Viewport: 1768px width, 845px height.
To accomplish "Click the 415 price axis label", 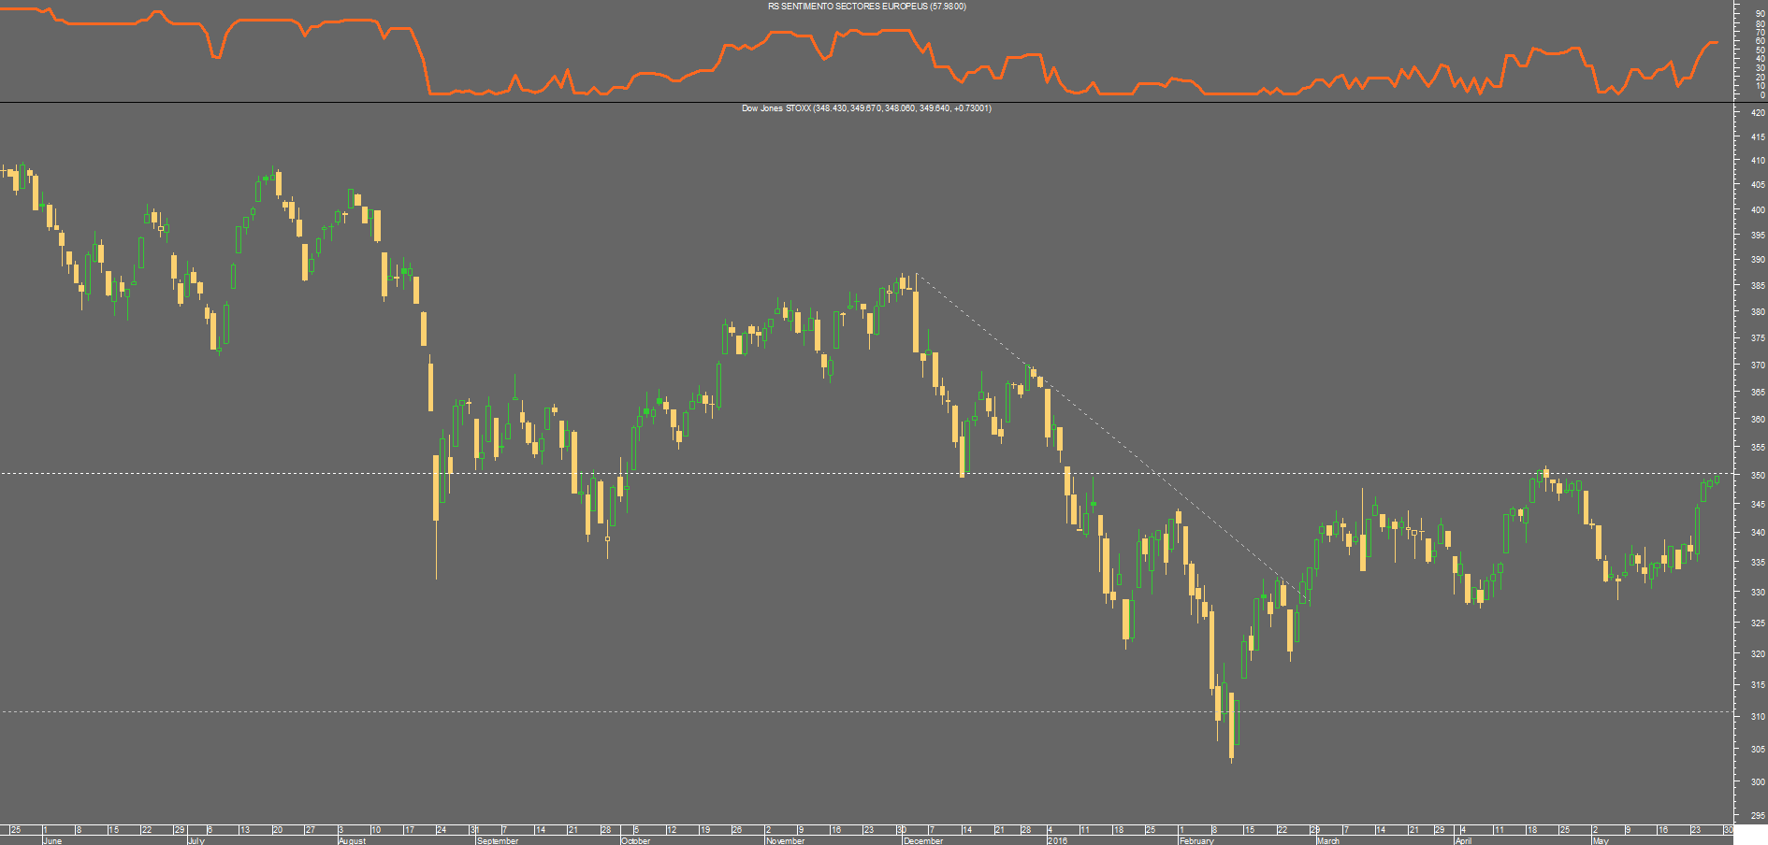I will tap(1758, 137).
